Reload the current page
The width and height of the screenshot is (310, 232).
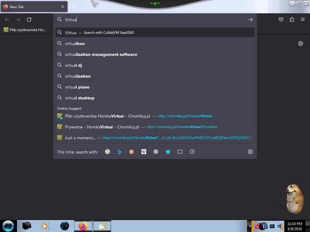click(29, 20)
